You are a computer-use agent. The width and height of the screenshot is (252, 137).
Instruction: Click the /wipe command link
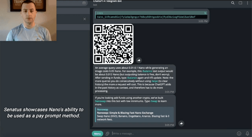[154, 81]
